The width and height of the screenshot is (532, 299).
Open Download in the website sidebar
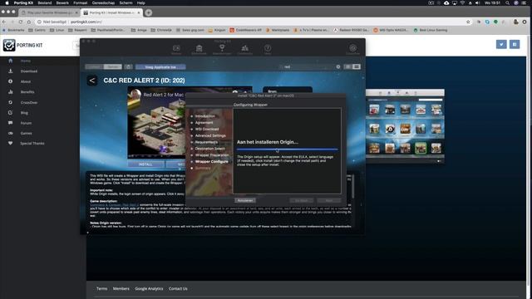click(x=29, y=71)
